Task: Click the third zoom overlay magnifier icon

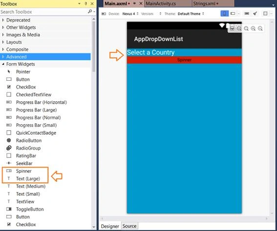Action: click(246, 28)
